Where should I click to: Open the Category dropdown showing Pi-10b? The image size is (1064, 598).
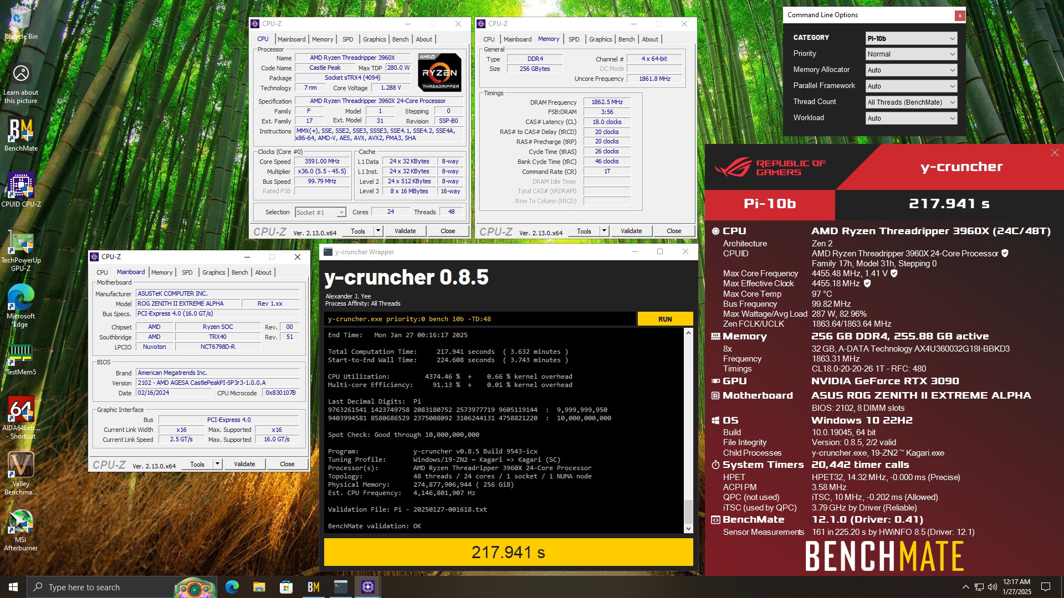(x=911, y=38)
